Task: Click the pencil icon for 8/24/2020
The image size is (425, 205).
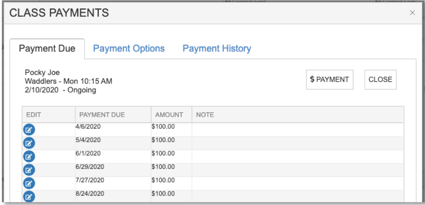Action: pyautogui.click(x=29, y=196)
